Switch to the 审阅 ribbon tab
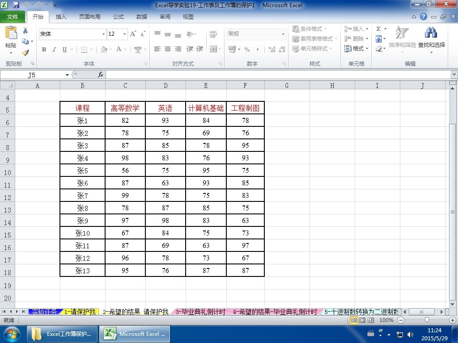The width and height of the screenshot is (458, 343). 165,17
